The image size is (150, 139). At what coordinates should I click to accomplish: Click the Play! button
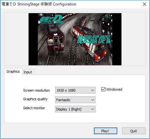105,131
